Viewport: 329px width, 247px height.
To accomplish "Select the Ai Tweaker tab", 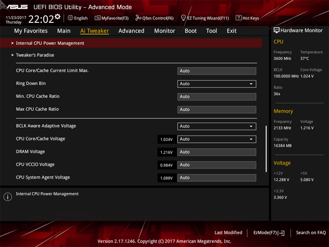I will pos(95,31).
